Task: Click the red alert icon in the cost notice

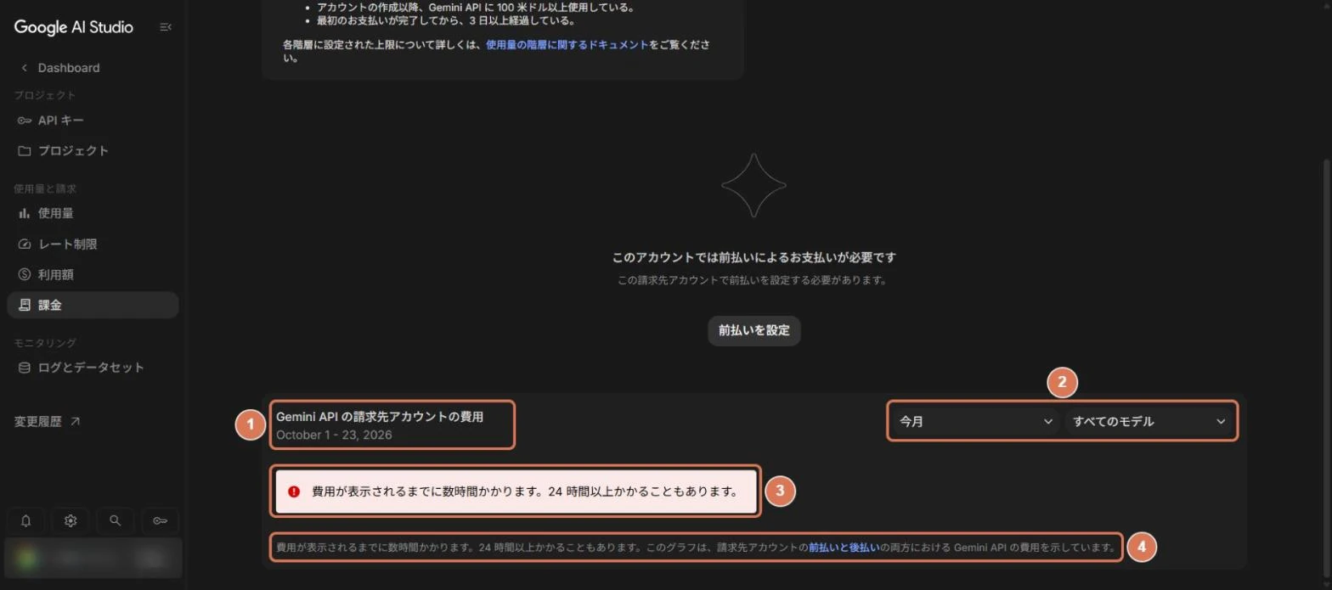Action: point(294,492)
